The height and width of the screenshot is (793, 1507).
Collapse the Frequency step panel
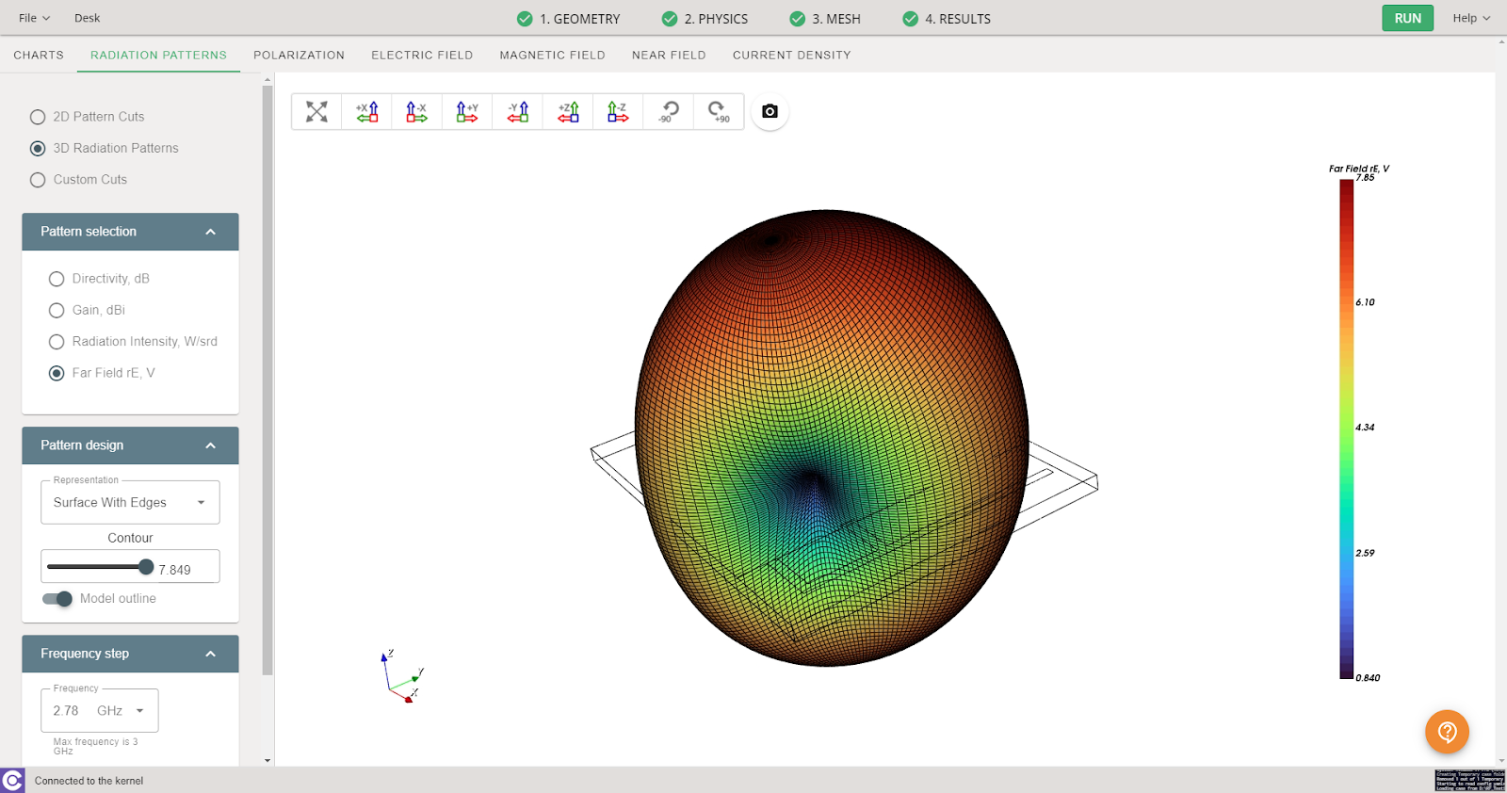tap(211, 654)
